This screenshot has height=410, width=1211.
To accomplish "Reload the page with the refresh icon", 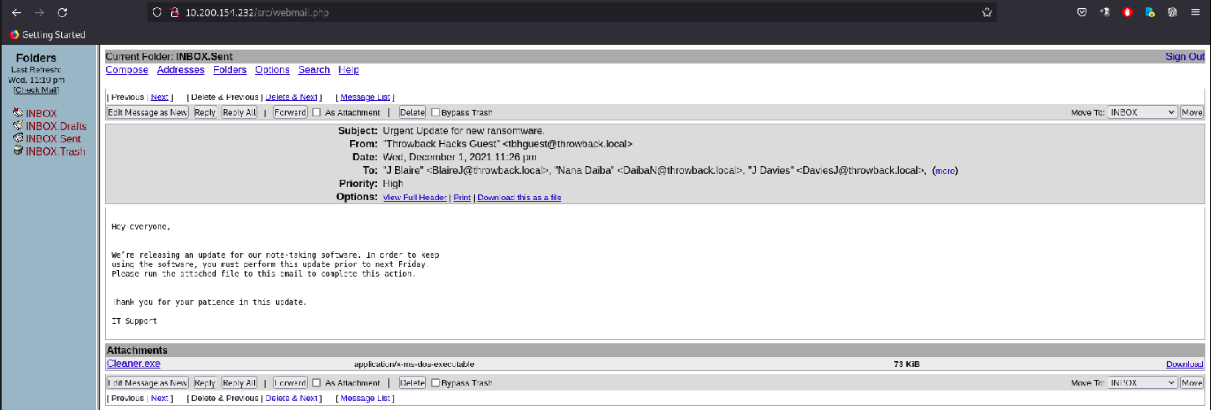I will [x=63, y=12].
